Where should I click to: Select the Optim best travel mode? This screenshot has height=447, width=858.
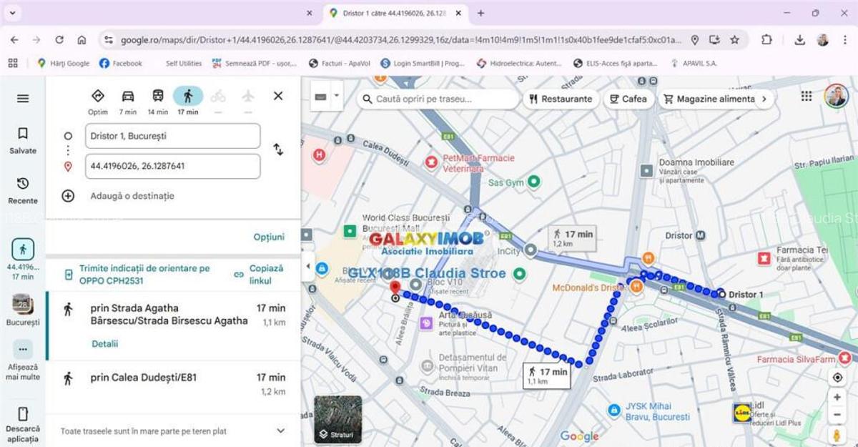point(98,102)
